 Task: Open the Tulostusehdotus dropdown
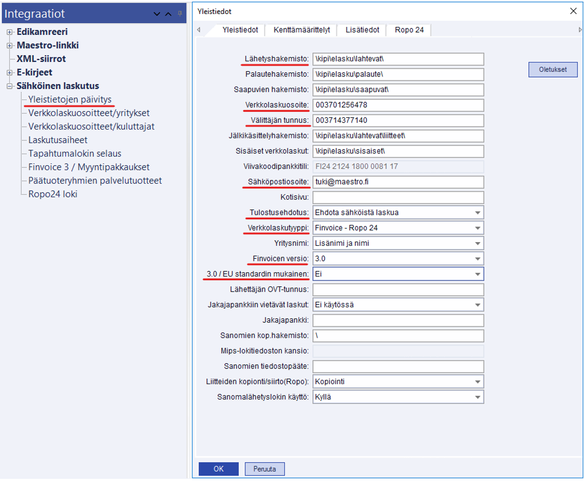pos(477,213)
